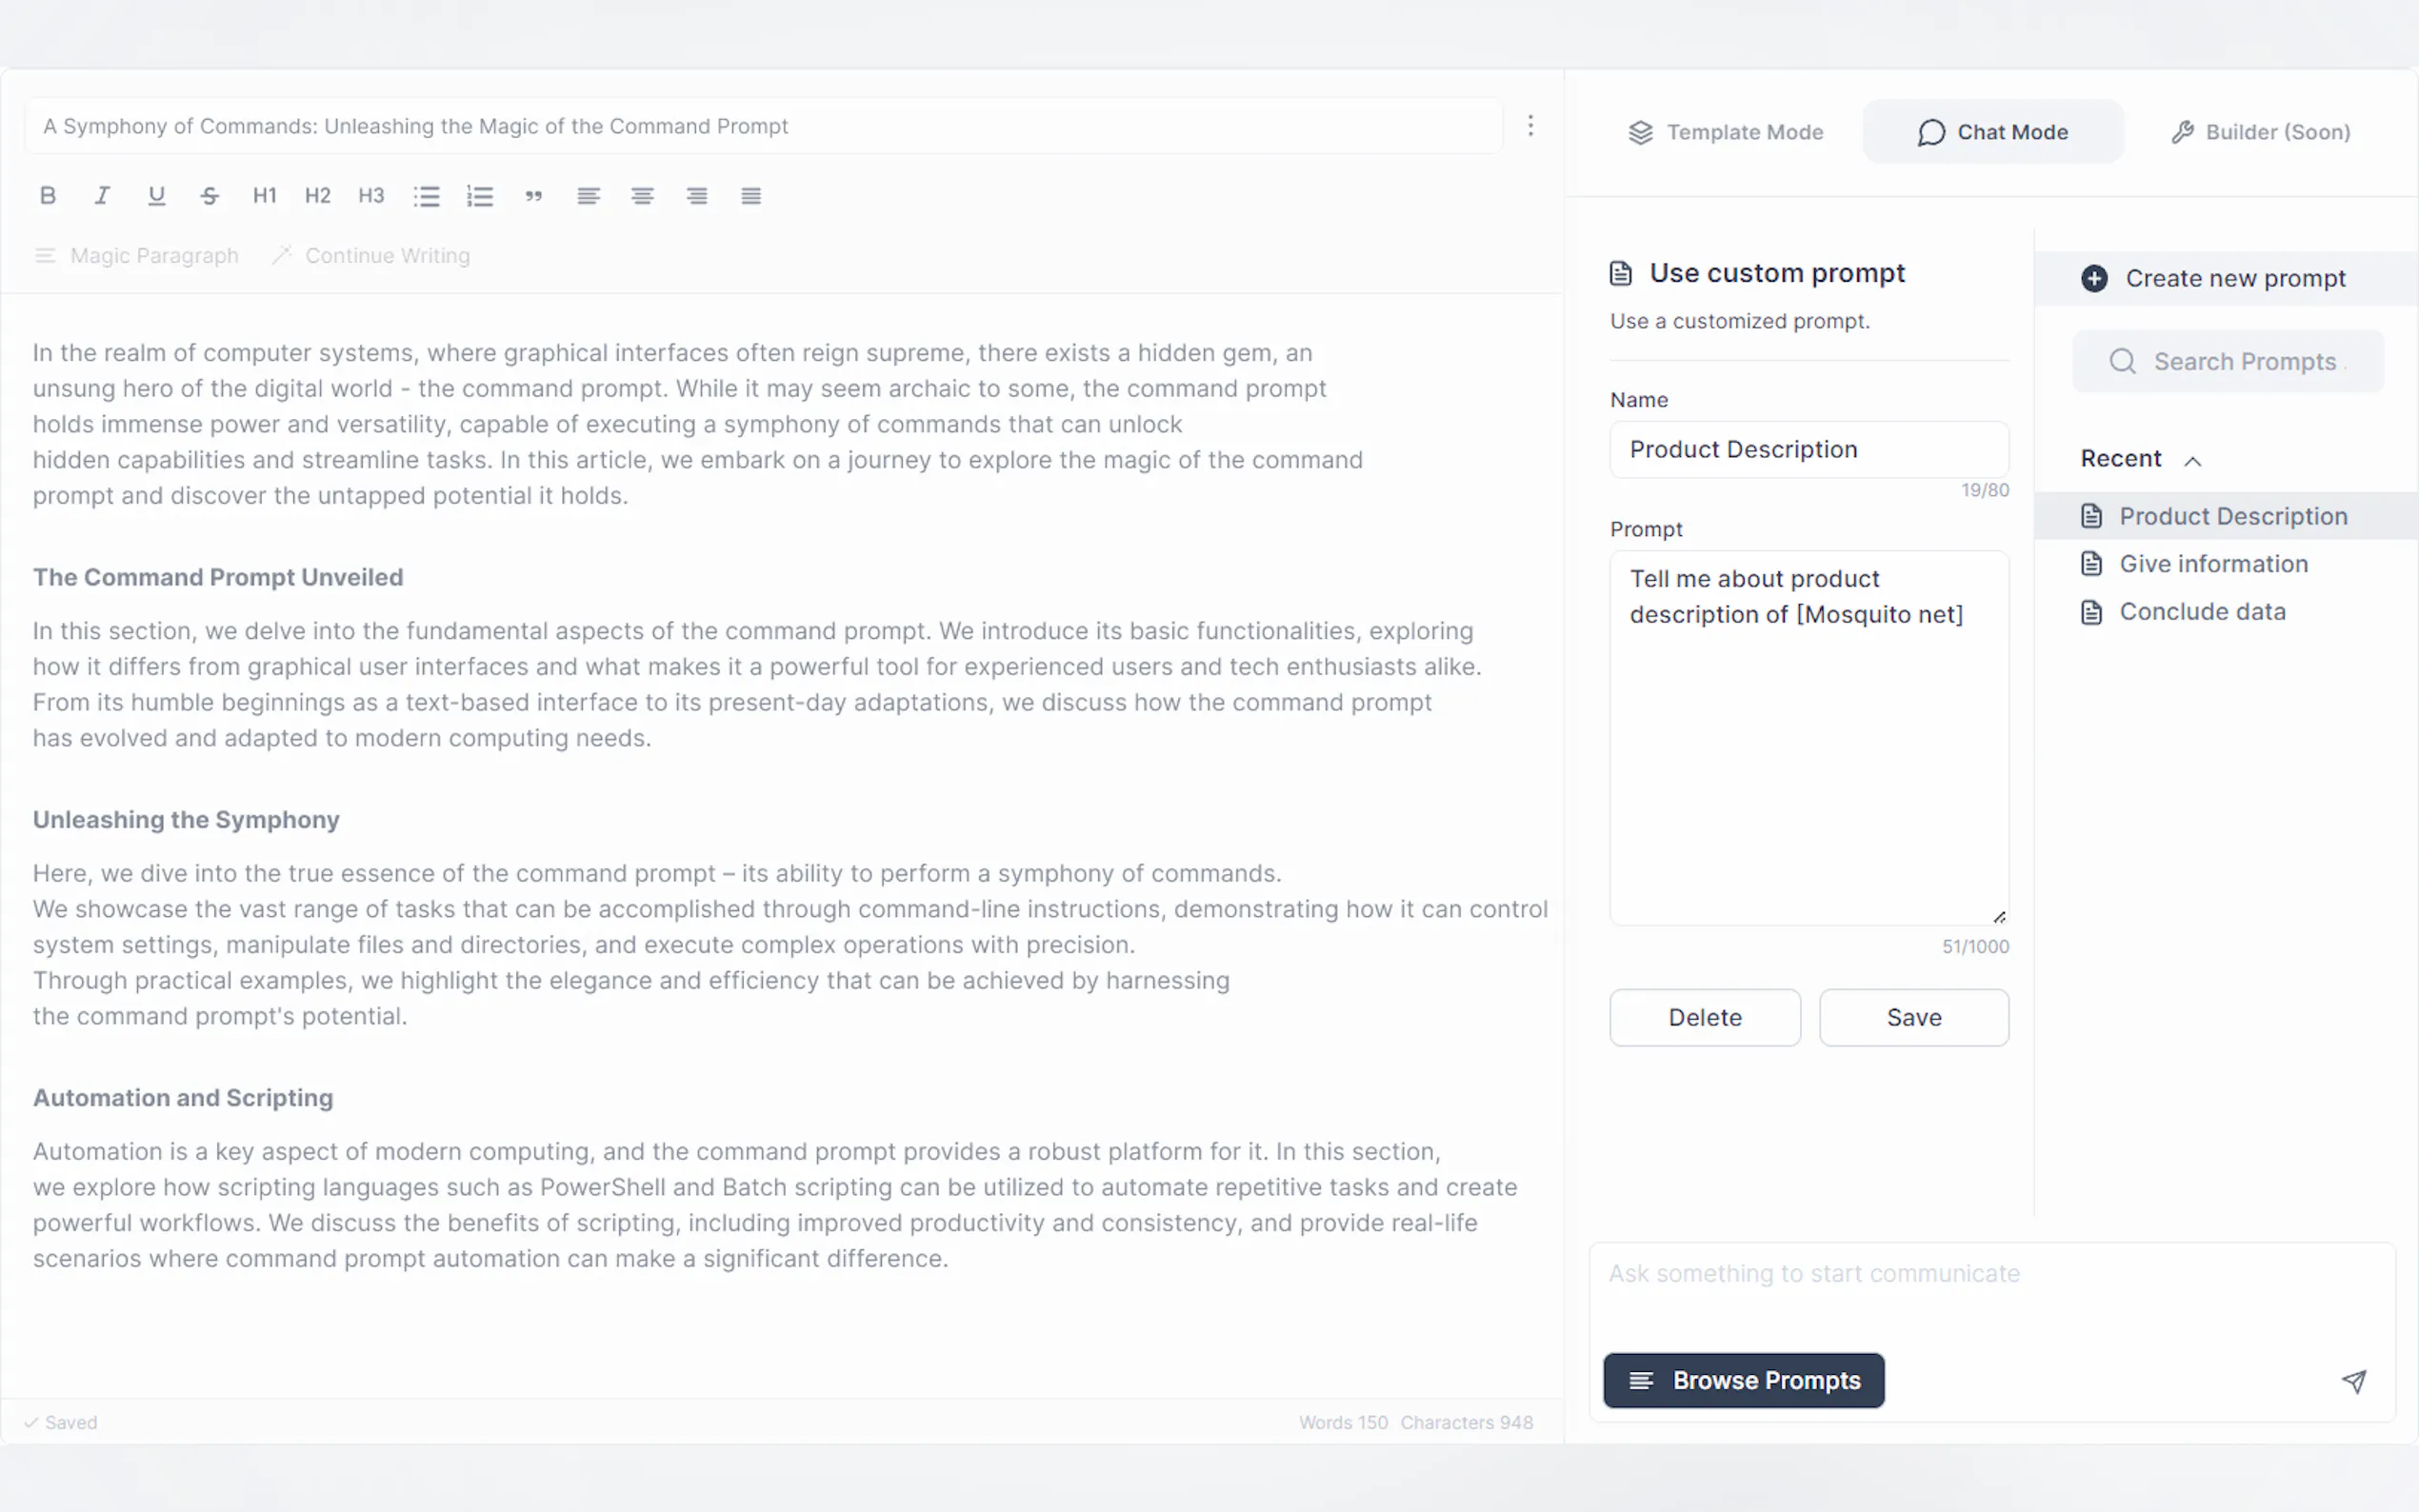
Task: Click the send message arrow icon
Action: pos(2354,1381)
